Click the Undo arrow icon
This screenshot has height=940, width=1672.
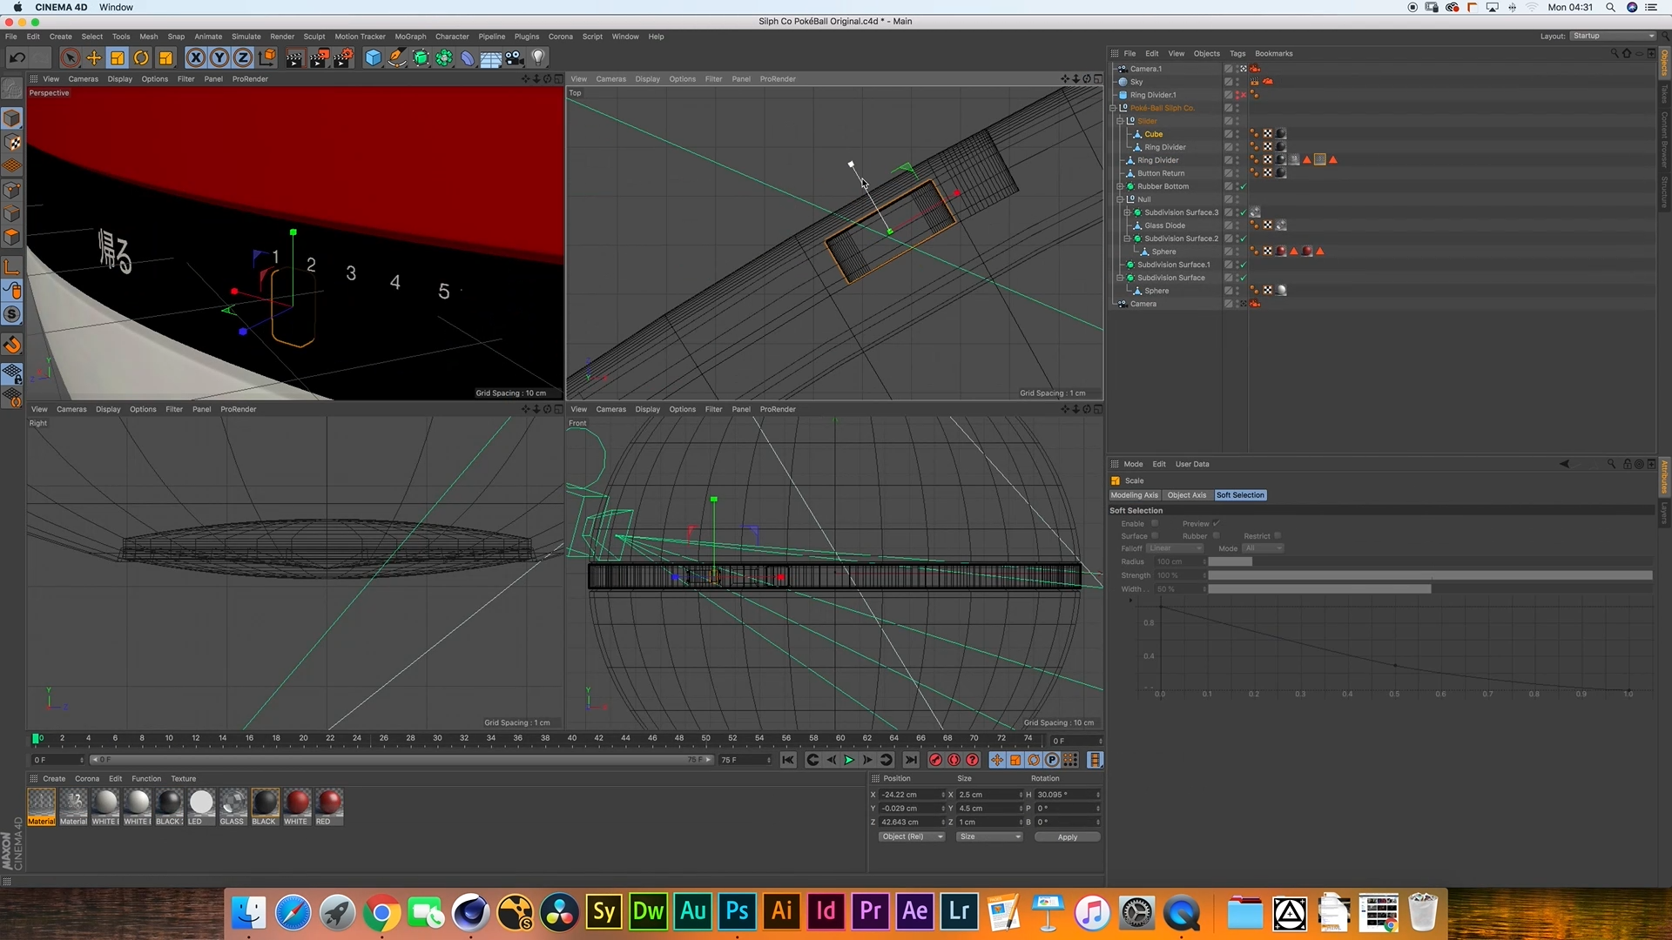pyautogui.click(x=17, y=58)
